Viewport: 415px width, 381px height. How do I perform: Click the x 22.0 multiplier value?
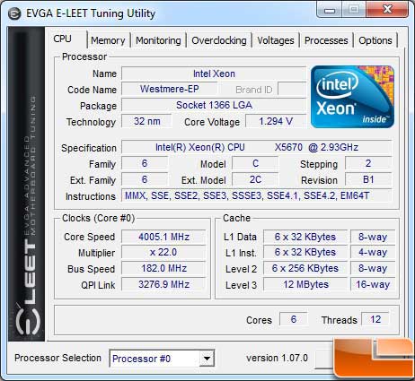[163, 253]
